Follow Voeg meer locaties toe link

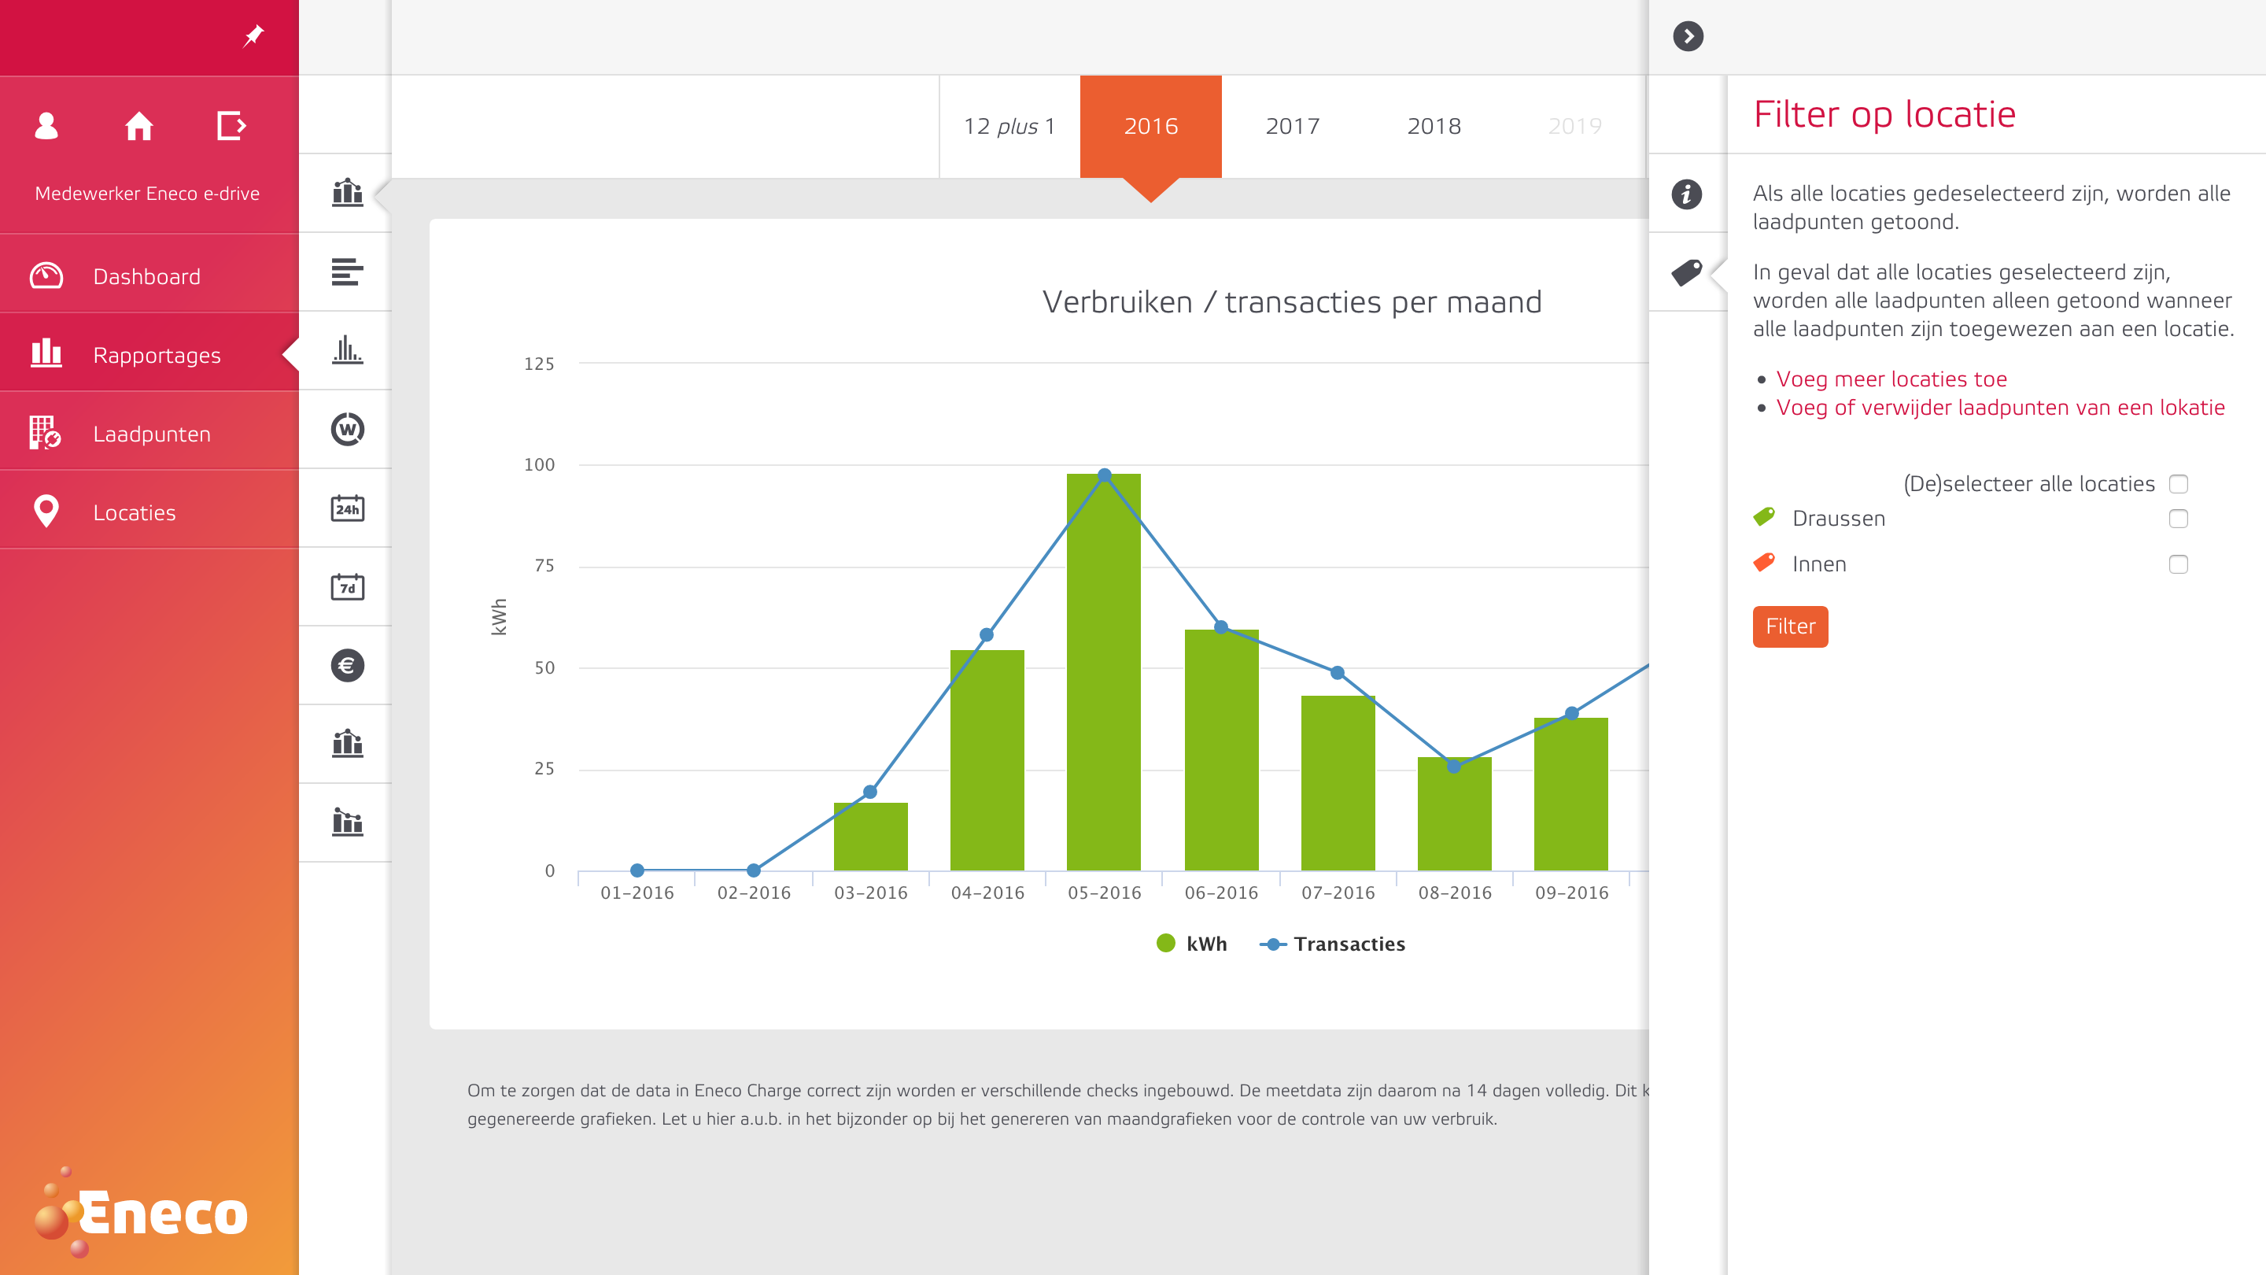pos(1891,379)
